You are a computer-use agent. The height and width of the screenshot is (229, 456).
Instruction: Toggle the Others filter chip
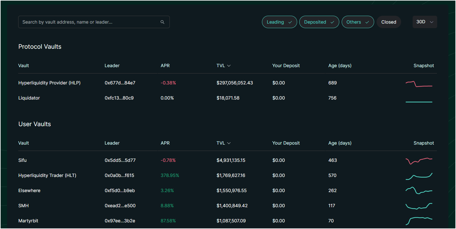[x=358, y=22]
